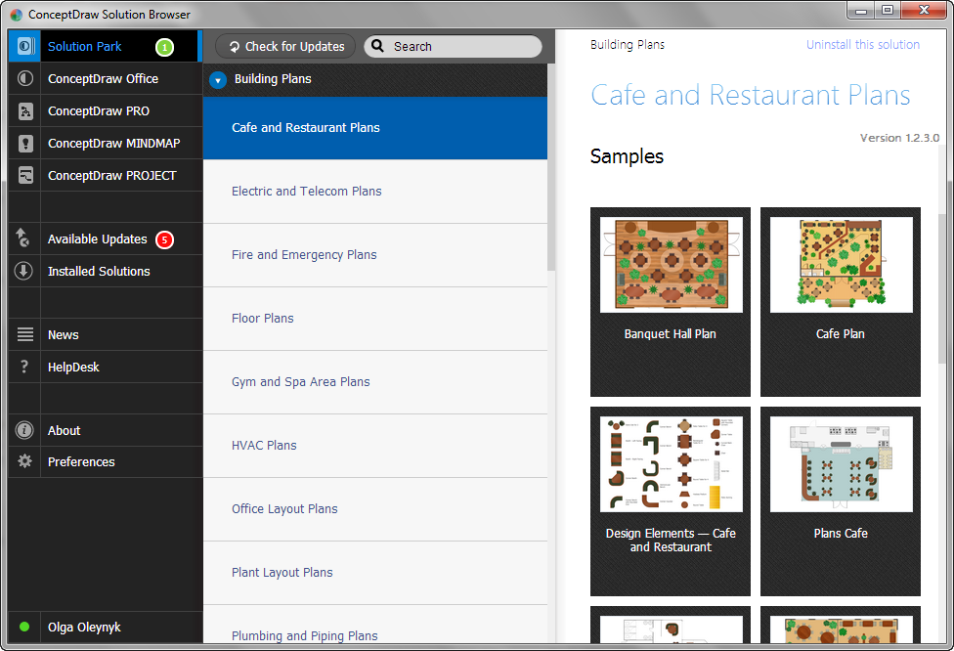Click Uninstall this solution link

tap(863, 44)
